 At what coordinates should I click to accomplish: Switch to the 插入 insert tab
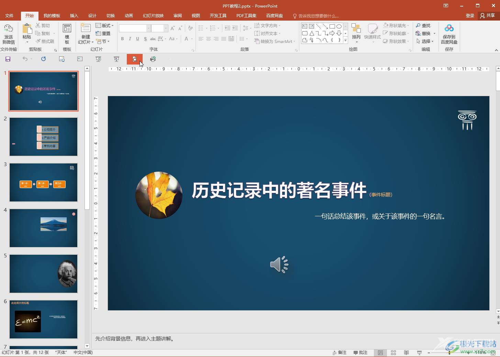[x=74, y=16]
